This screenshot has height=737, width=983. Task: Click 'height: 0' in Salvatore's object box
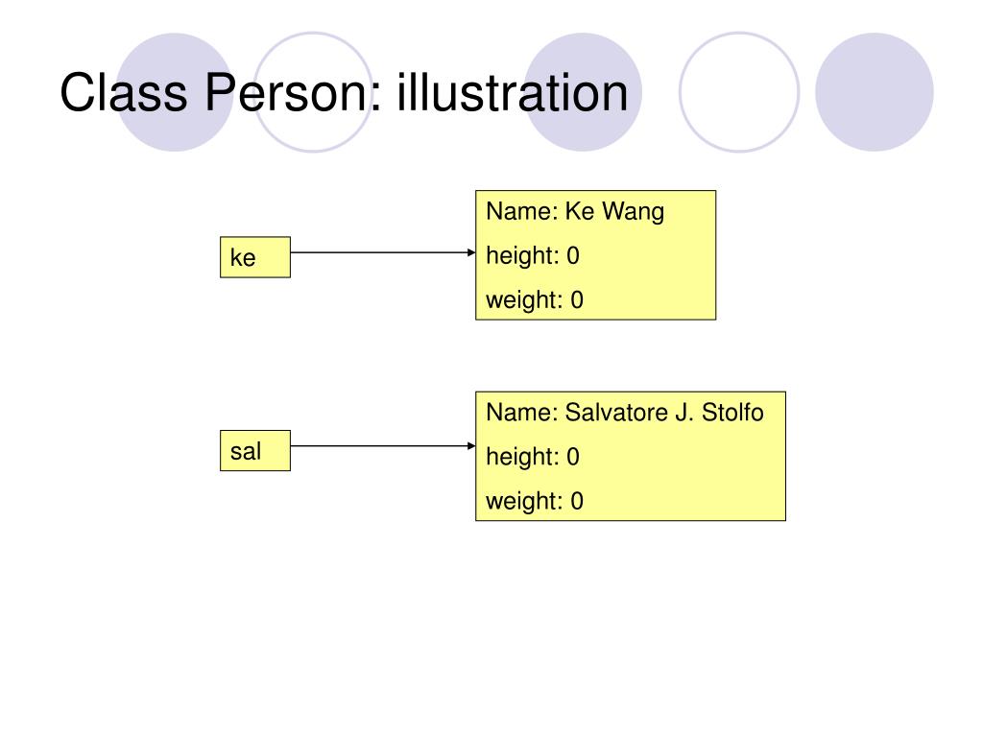(533, 457)
